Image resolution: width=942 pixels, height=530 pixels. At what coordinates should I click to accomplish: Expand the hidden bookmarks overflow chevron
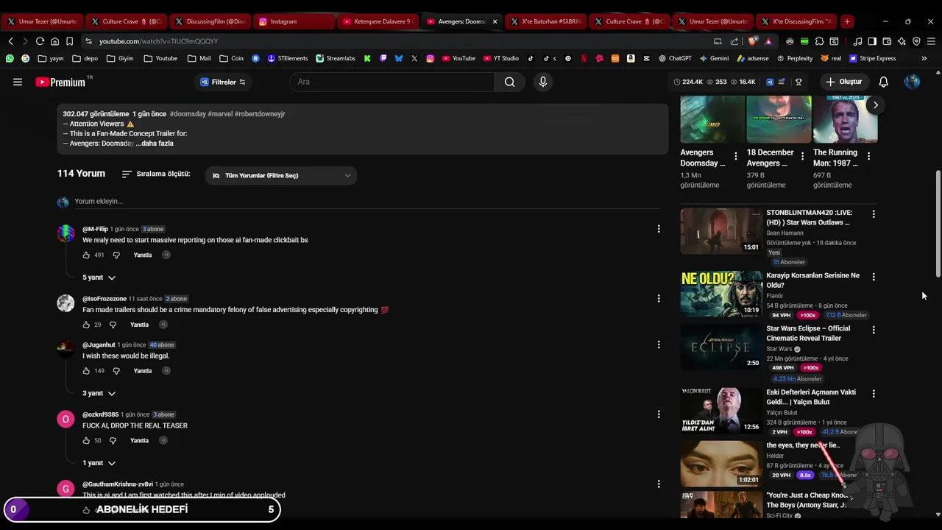924,58
